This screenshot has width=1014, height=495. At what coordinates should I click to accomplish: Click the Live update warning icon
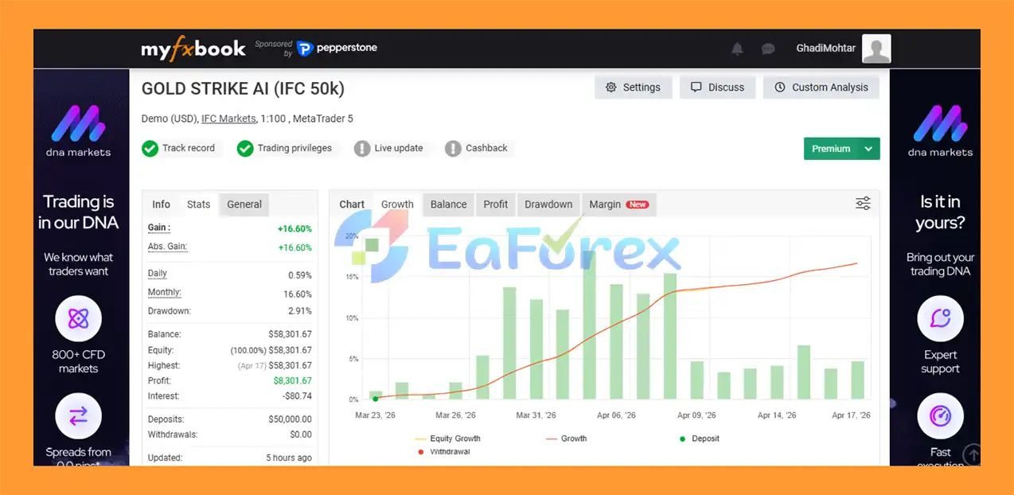[x=362, y=148]
